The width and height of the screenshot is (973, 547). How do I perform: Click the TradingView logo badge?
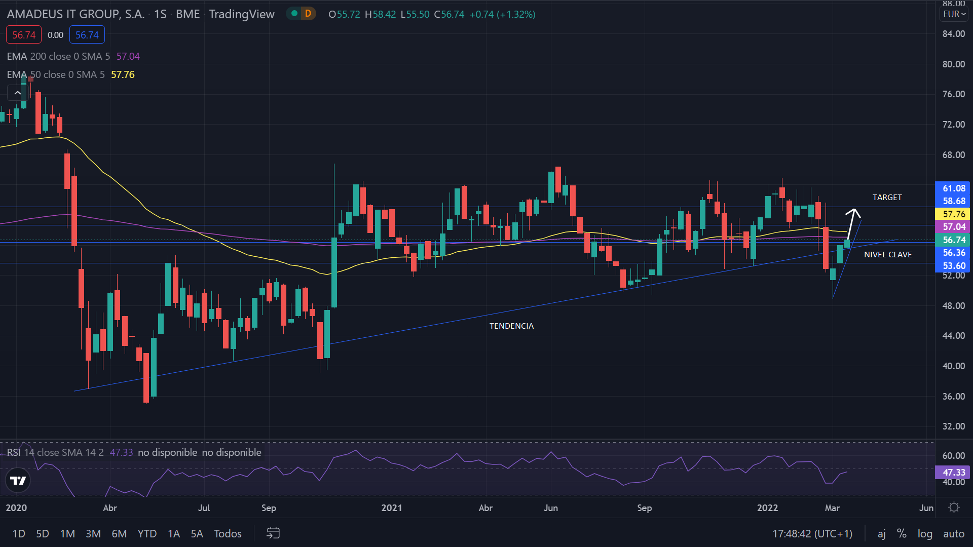pos(18,480)
